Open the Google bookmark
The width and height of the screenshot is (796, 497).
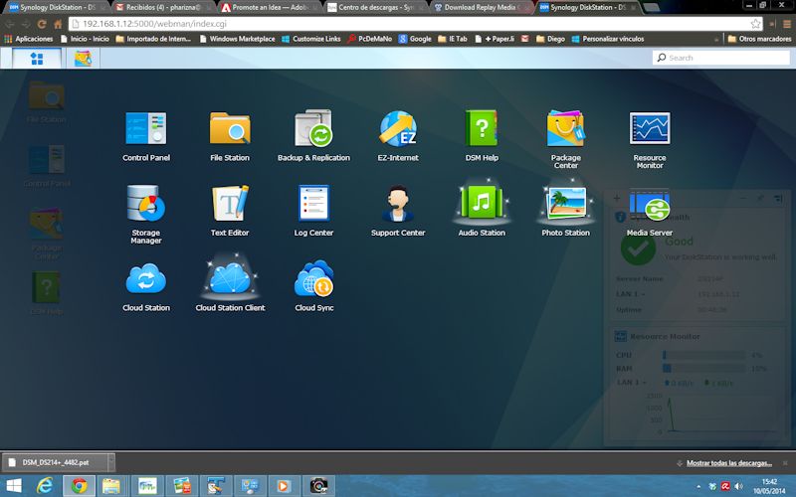pos(415,39)
